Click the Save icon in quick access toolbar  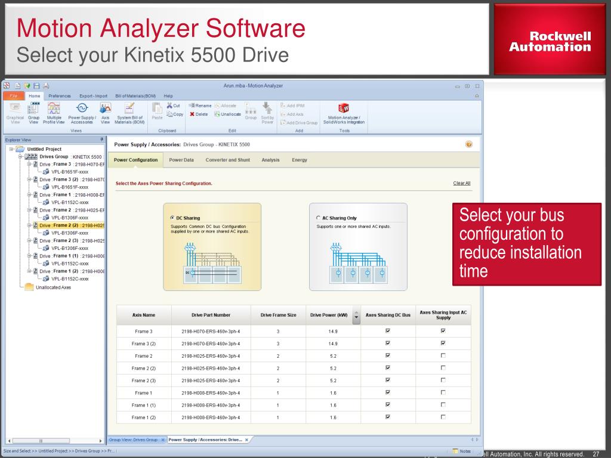(x=36, y=86)
